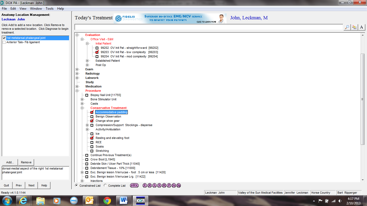Open the Window menu
The height and width of the screenshot is (206, 367).
37,8
